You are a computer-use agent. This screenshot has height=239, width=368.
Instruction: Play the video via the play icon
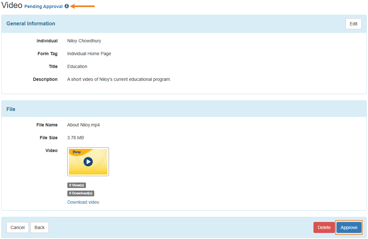point(88,162)
